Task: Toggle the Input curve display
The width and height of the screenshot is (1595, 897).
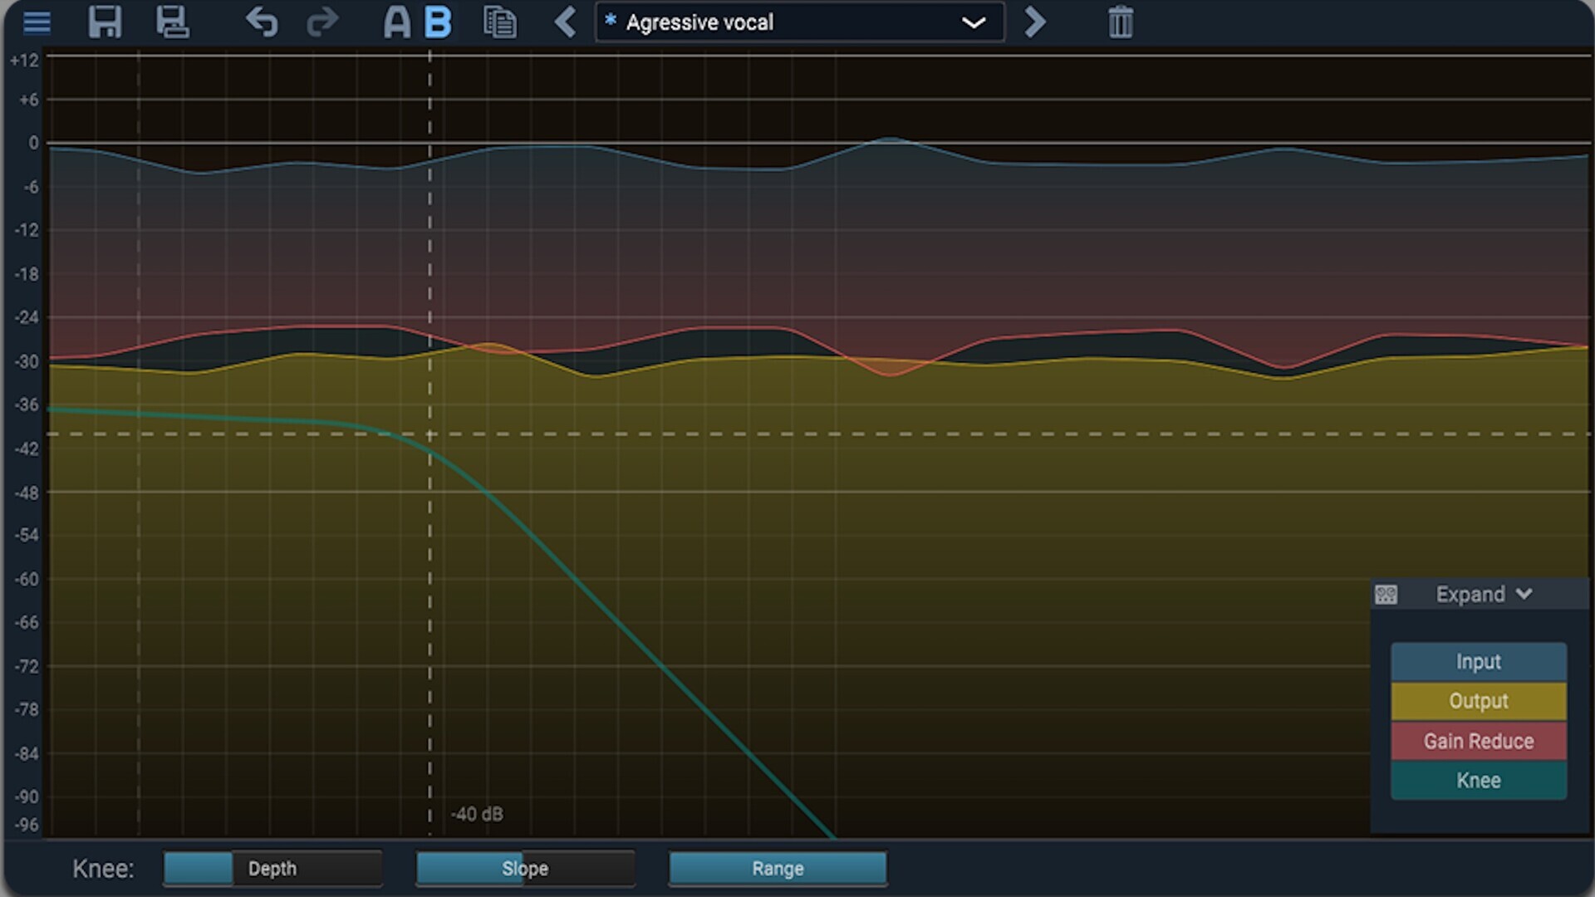Action: [x=1479, y=662]
